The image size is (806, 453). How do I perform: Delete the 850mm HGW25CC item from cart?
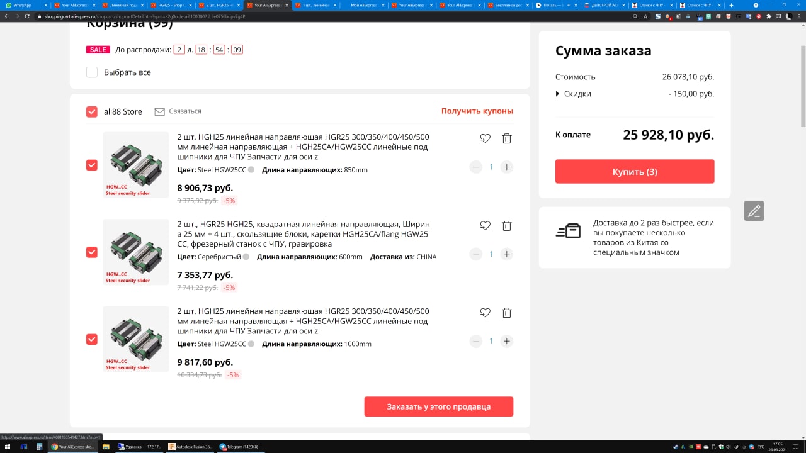pos(507,138)
